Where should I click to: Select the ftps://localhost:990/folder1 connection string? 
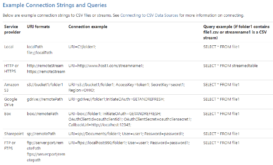(x=129, y=143)
